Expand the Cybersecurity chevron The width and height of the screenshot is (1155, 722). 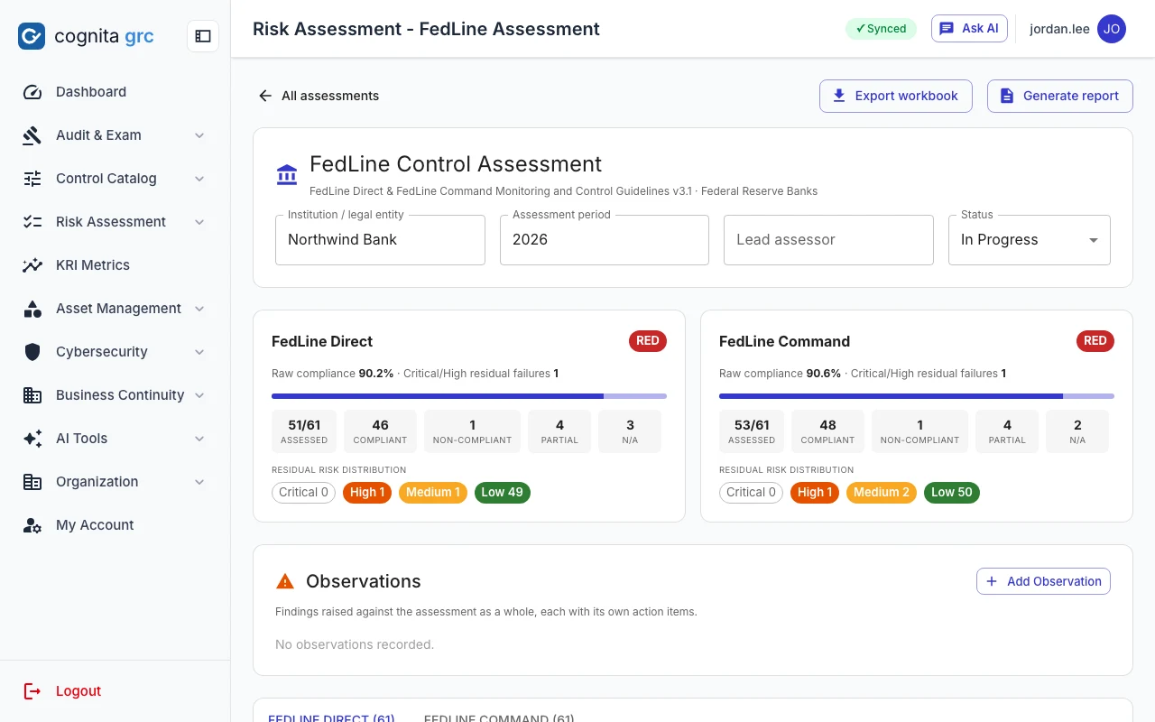click(199, 352)
